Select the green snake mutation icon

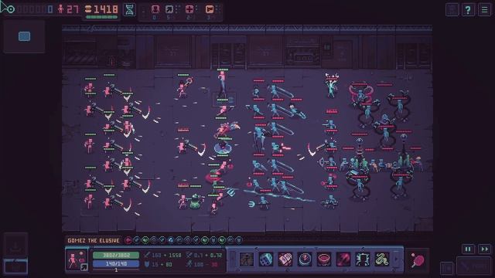(x=382, y=259)
